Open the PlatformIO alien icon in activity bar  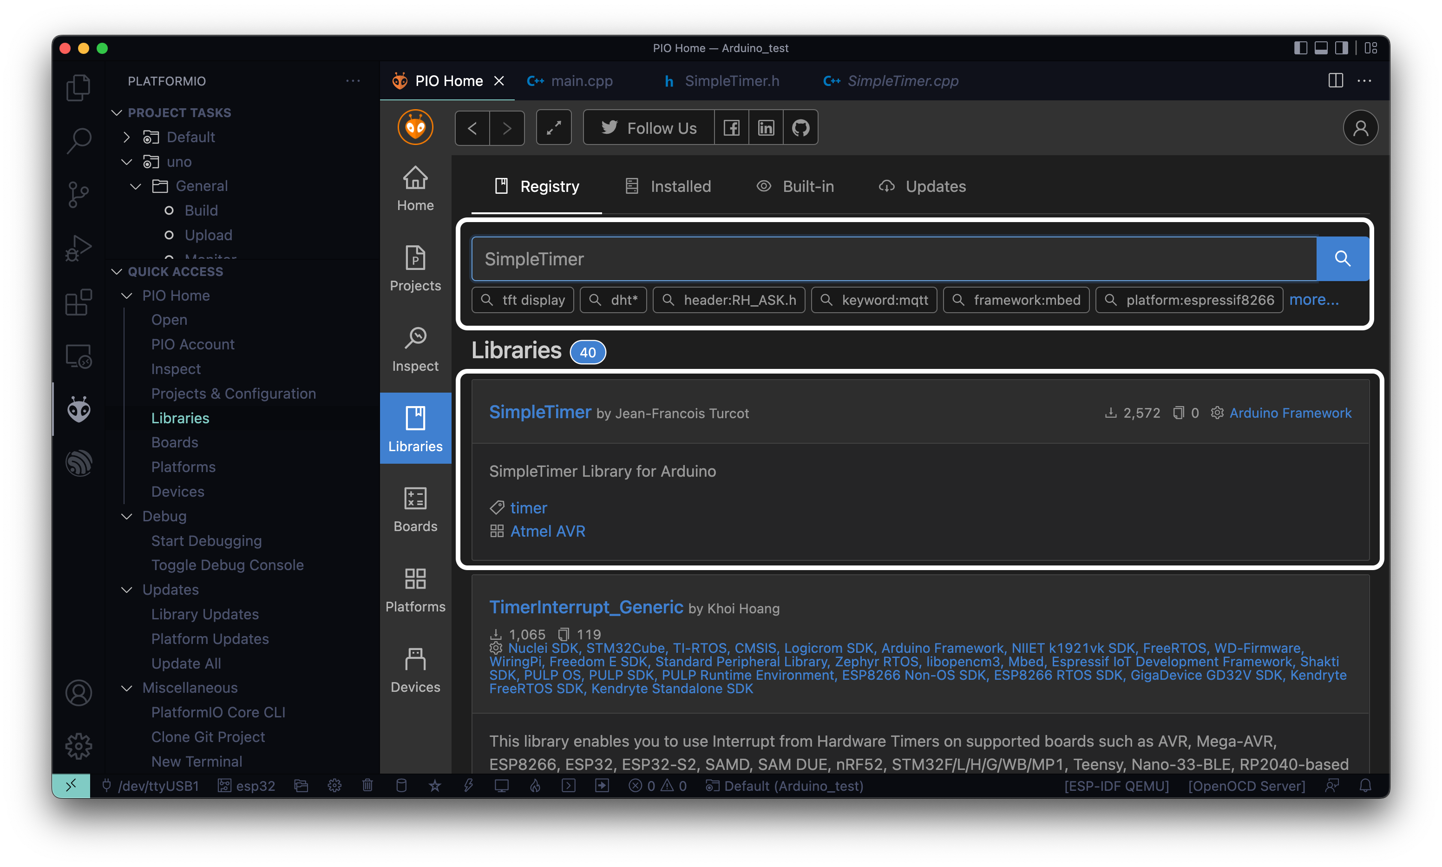point(79,409)
